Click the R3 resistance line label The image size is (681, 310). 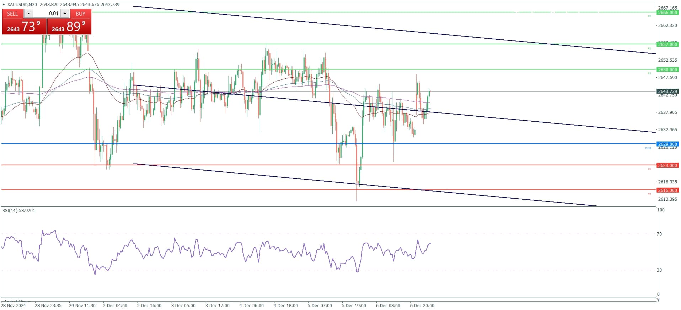point(649,16)
